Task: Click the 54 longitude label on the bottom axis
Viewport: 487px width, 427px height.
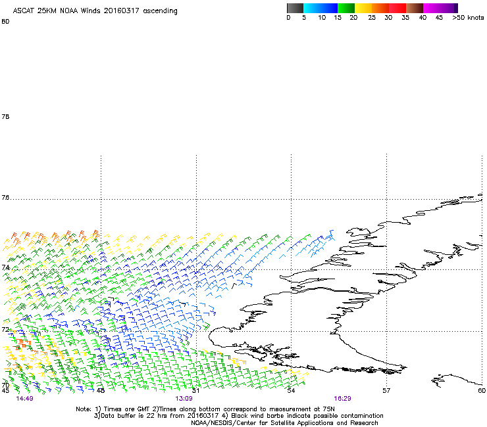Action: (291, 390)
